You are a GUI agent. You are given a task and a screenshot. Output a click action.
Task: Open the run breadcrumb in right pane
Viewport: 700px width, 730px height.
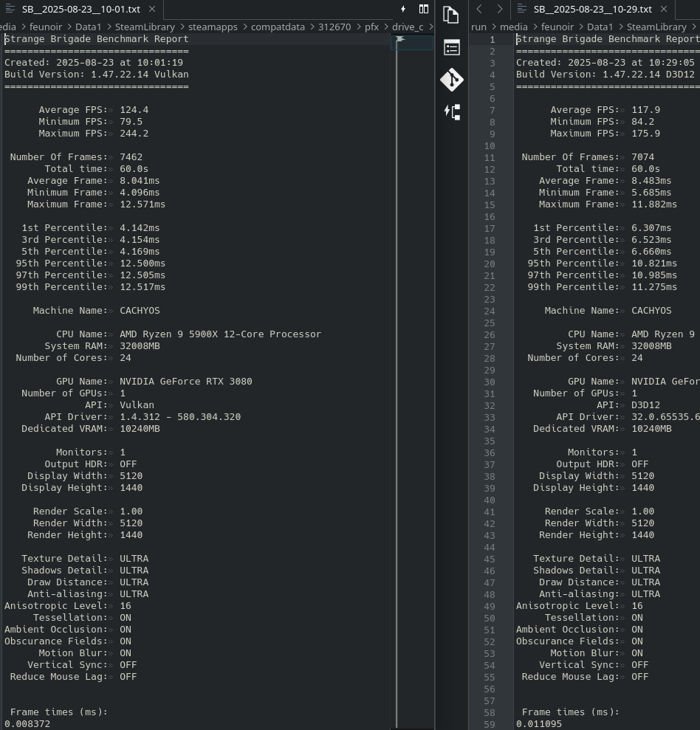click(x=478, y=27)
